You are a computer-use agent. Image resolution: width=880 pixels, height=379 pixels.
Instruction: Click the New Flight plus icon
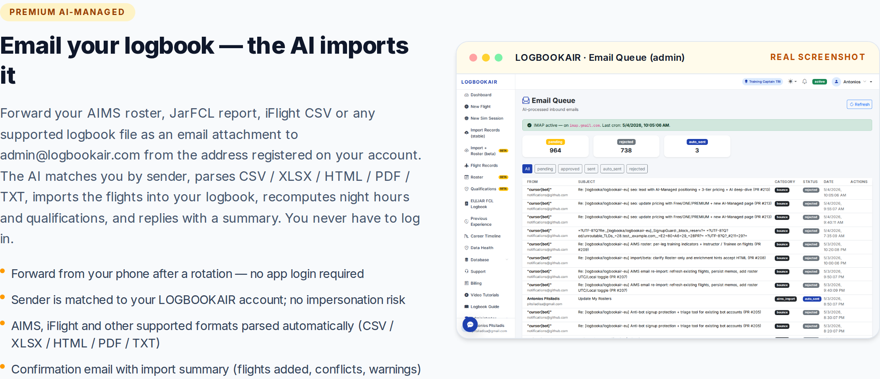click(466, 107)
